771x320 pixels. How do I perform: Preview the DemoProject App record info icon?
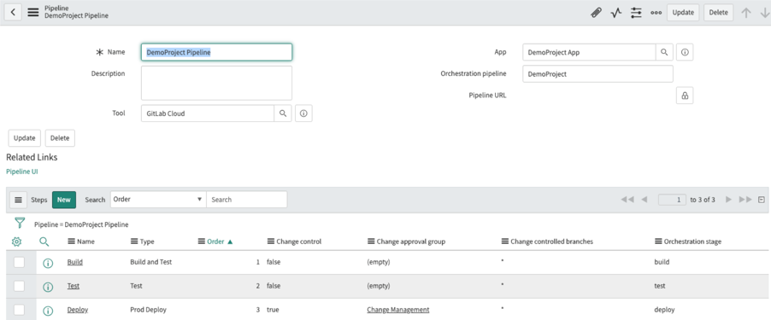coord(685,52)
